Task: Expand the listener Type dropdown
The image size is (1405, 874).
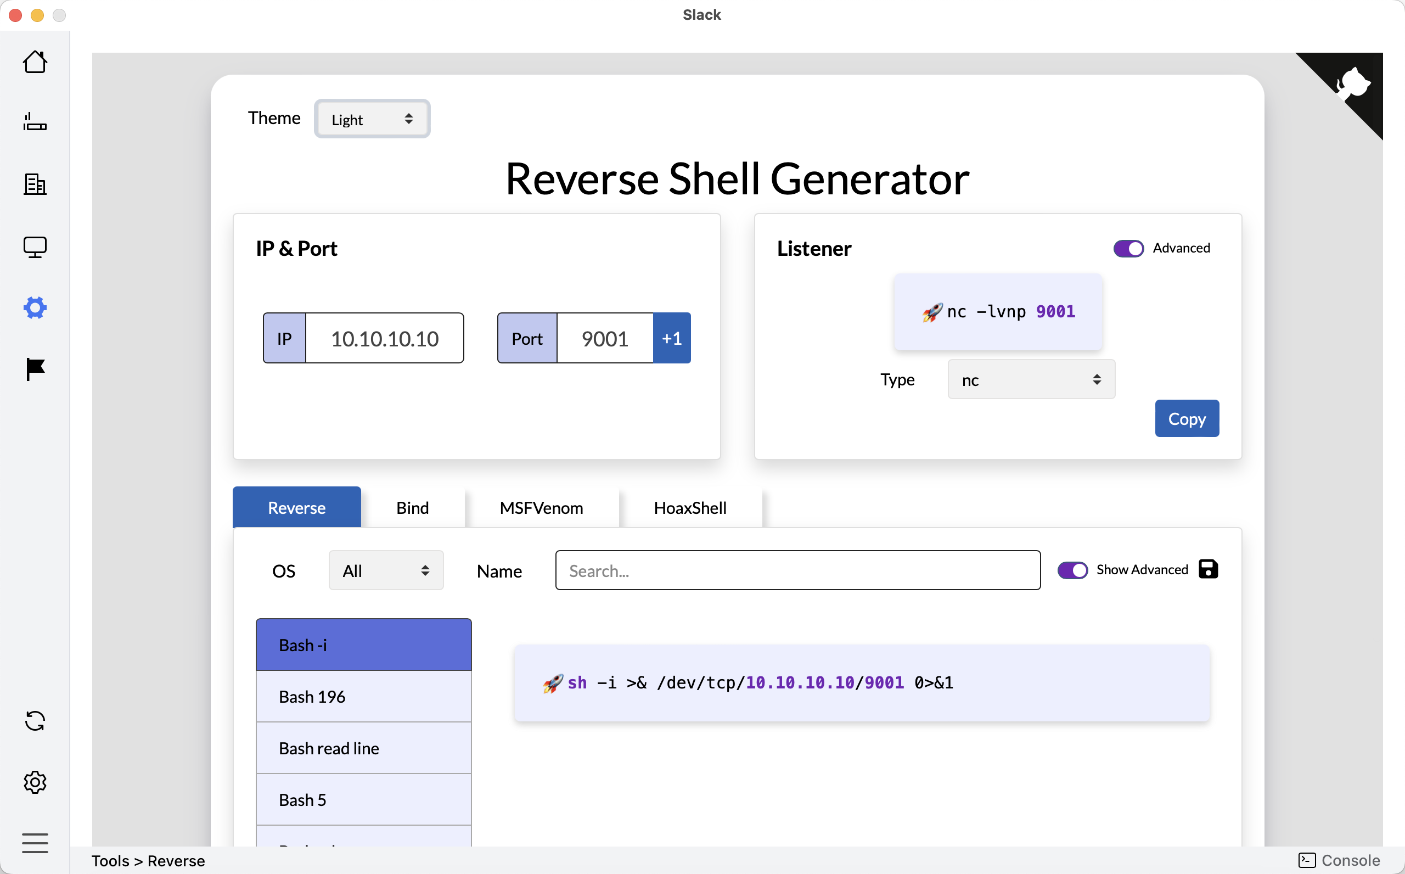Action: [x=1031, y=380]
